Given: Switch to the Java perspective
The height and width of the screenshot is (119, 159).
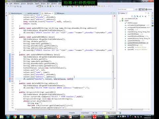Looking at the screenshot, I should pos(142,9).
